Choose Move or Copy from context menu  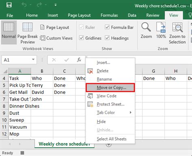point(110,88)
